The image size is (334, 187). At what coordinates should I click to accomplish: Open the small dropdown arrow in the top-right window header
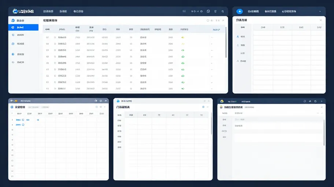coord(320,11)
